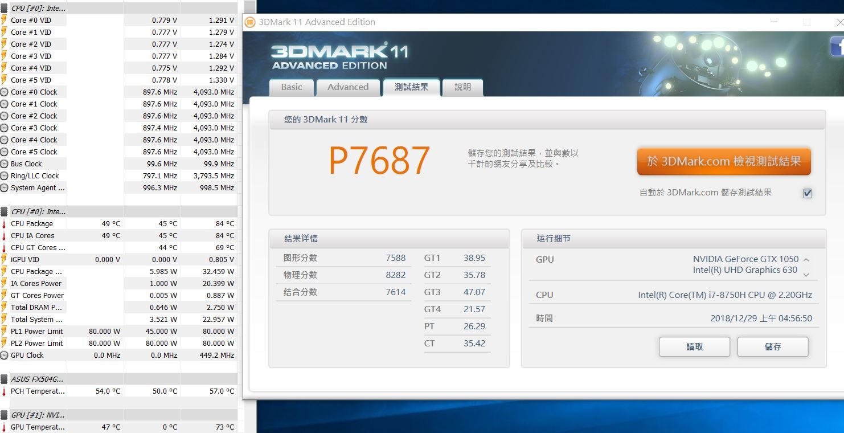Click the Core #0 Clock icon
The width and height of the screenshot is (844, 433).
coord(5,92)
